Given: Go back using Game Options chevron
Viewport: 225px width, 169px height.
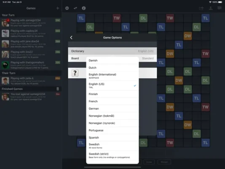Looking at the screenshot, I should point(71,38).
